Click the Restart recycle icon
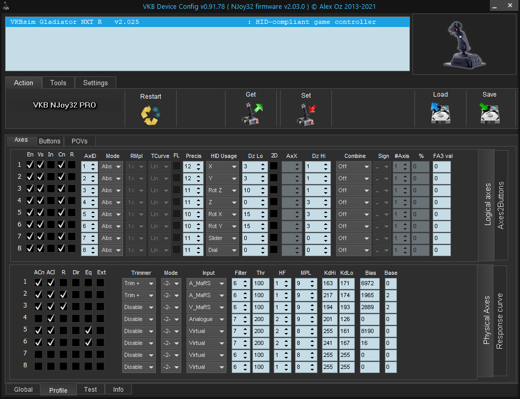520x399 pixels. tap(151, 114)
